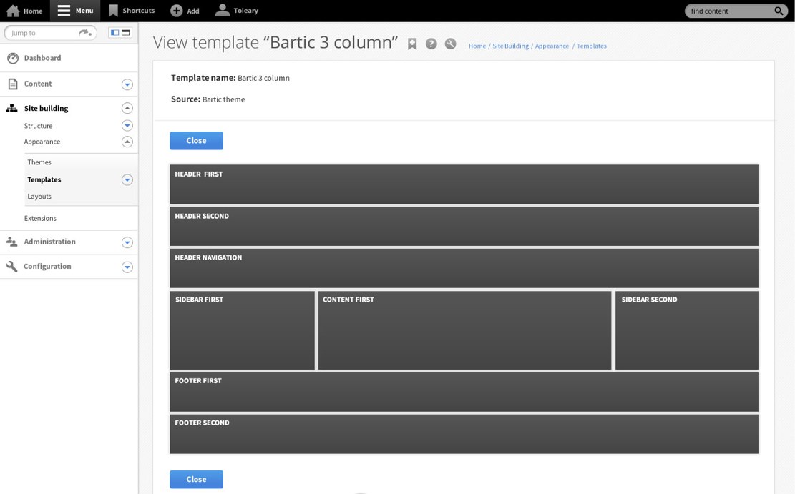Image resolution: width=795 pixels, height=494 pixels.
Task: Click the Home house icon in top bar
Action: (13, 11)
